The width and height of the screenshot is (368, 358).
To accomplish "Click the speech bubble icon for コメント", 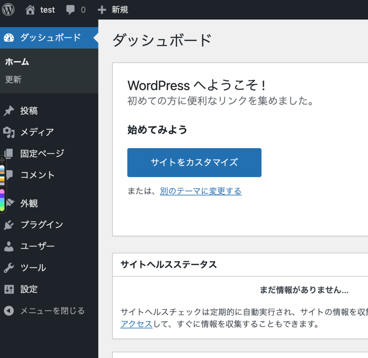I will (x=9, y=175).
